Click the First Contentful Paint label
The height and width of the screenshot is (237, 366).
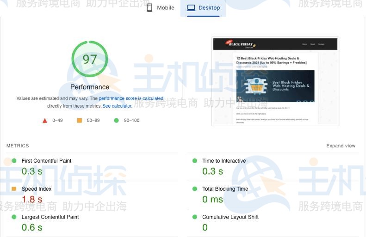(46, 161)
